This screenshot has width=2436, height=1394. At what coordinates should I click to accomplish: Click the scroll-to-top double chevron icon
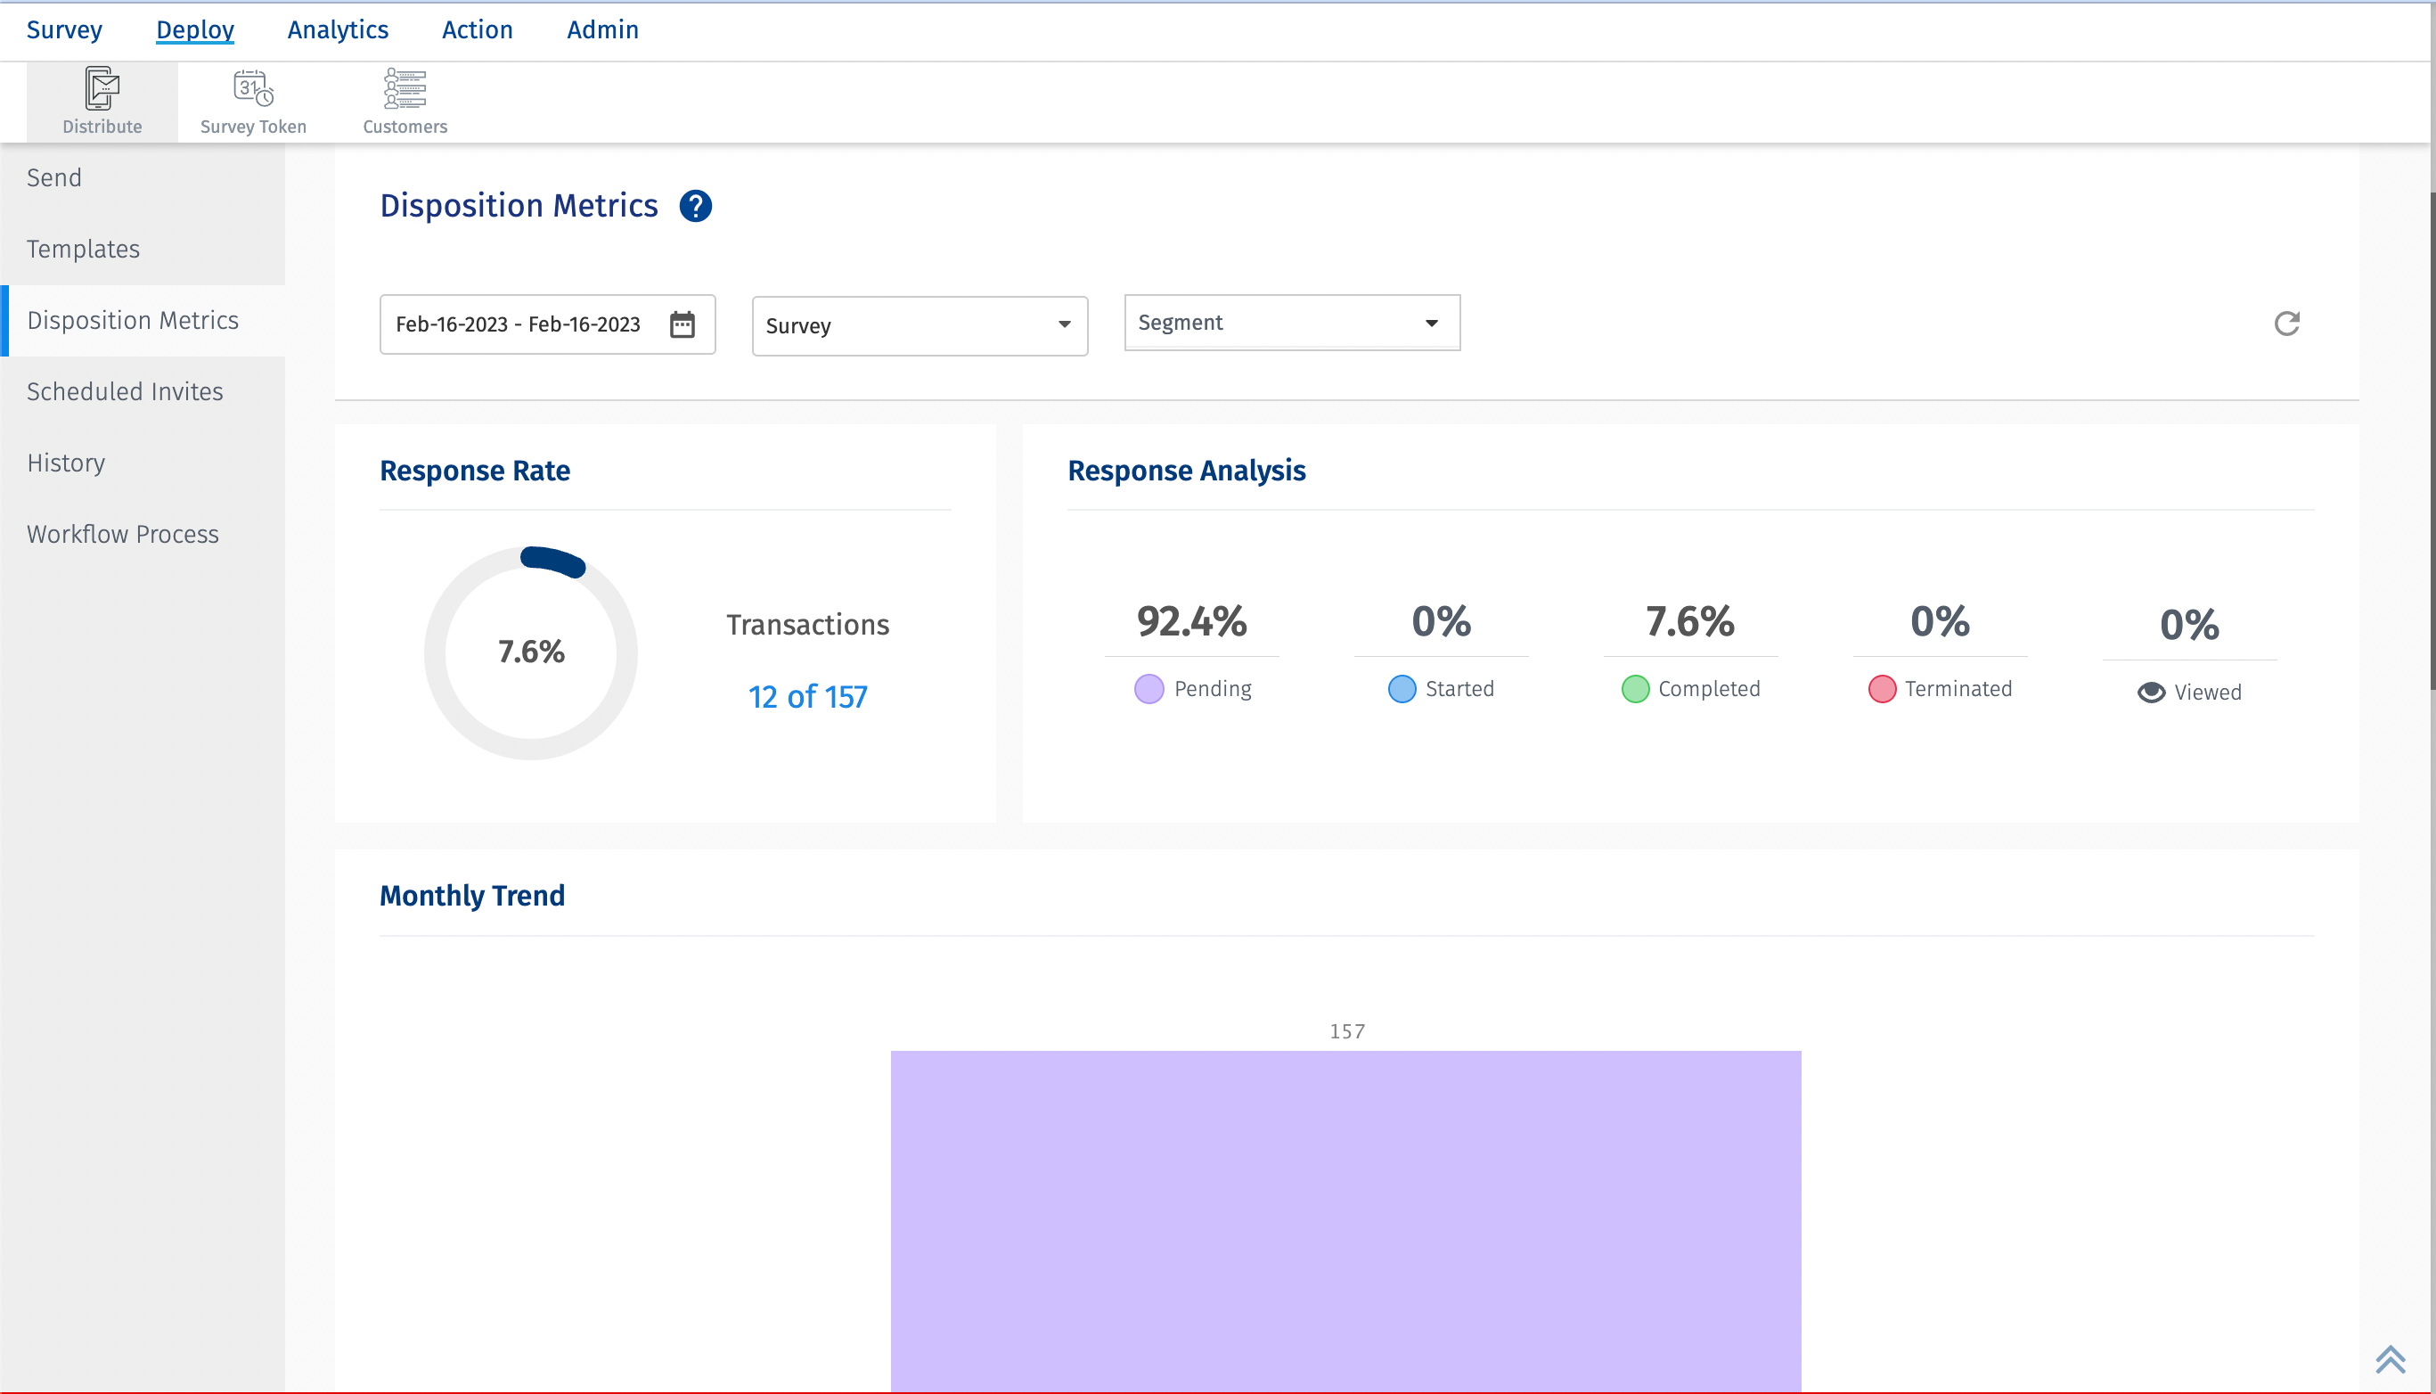[x=2390, y=1358]
